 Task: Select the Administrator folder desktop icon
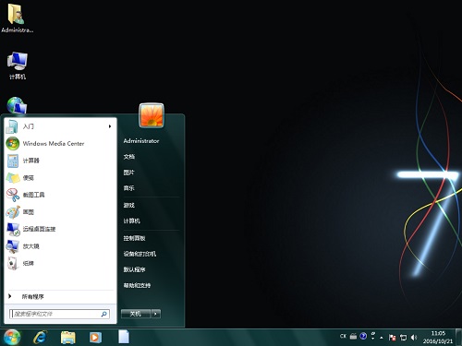17,18
